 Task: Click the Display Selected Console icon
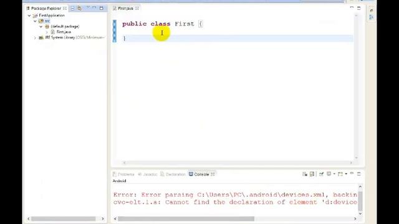point(329,174)
